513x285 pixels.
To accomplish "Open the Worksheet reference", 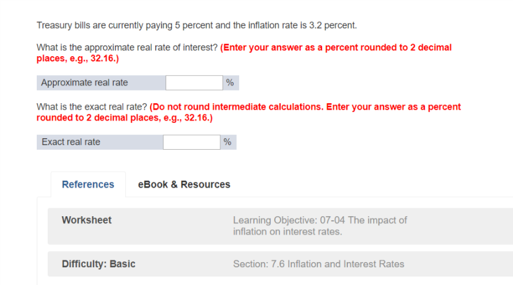I will pyautogui.click(x=87, y=220).
